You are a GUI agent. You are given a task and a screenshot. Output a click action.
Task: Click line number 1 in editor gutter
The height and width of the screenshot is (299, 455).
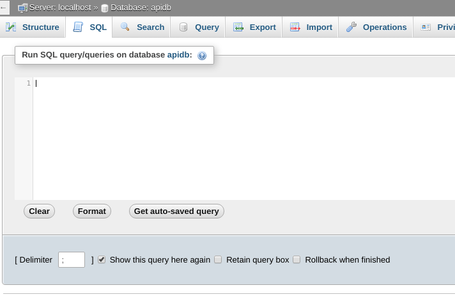click(28, 84)
